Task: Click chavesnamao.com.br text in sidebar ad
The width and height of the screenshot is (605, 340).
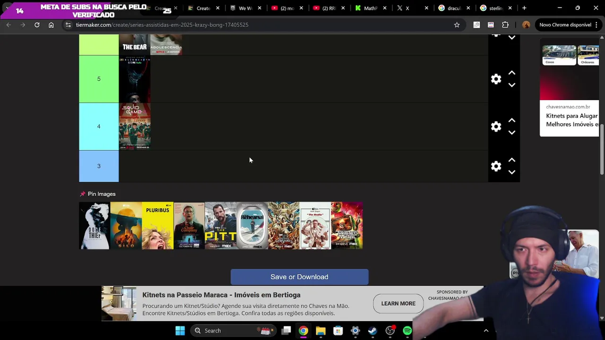Action: tap(568, 107)
